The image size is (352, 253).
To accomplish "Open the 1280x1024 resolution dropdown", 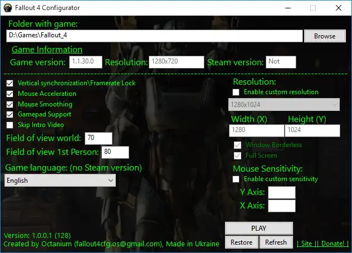I will [x=284, y=104].
